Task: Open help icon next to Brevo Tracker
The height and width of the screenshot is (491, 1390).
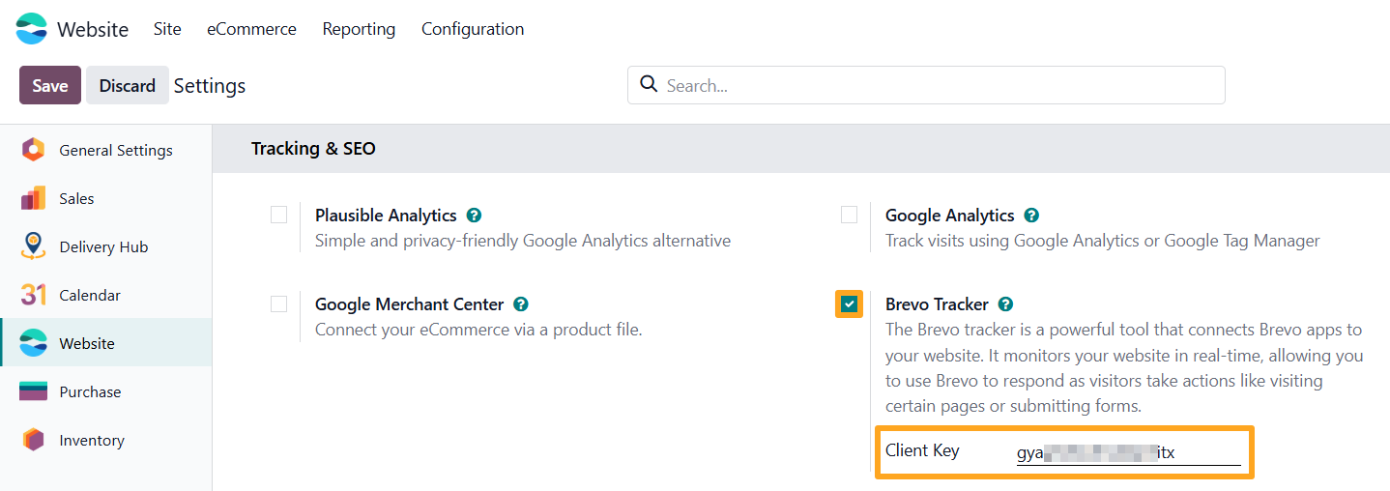Action: point(1005,304)
